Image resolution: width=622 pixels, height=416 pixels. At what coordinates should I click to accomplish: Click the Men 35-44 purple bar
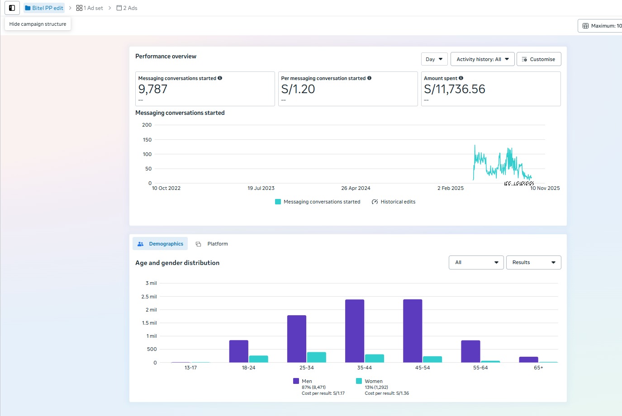coord(355,331)
